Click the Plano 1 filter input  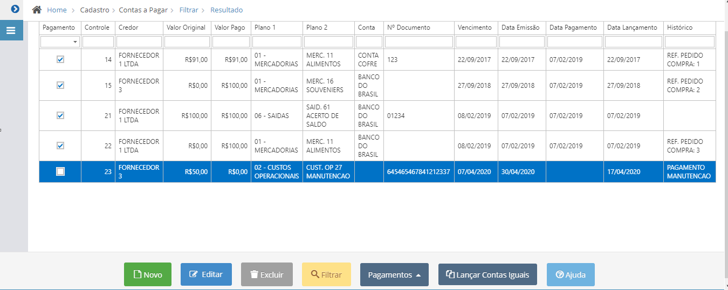(277, 42)
